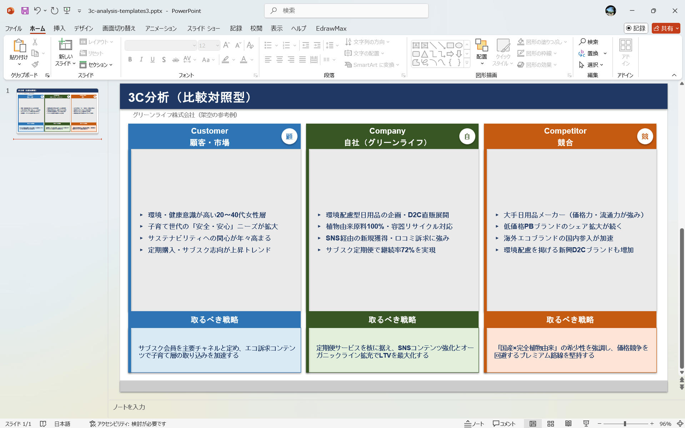
Task: Toggle Italic formatting
Action: click(x=141, y=60)
